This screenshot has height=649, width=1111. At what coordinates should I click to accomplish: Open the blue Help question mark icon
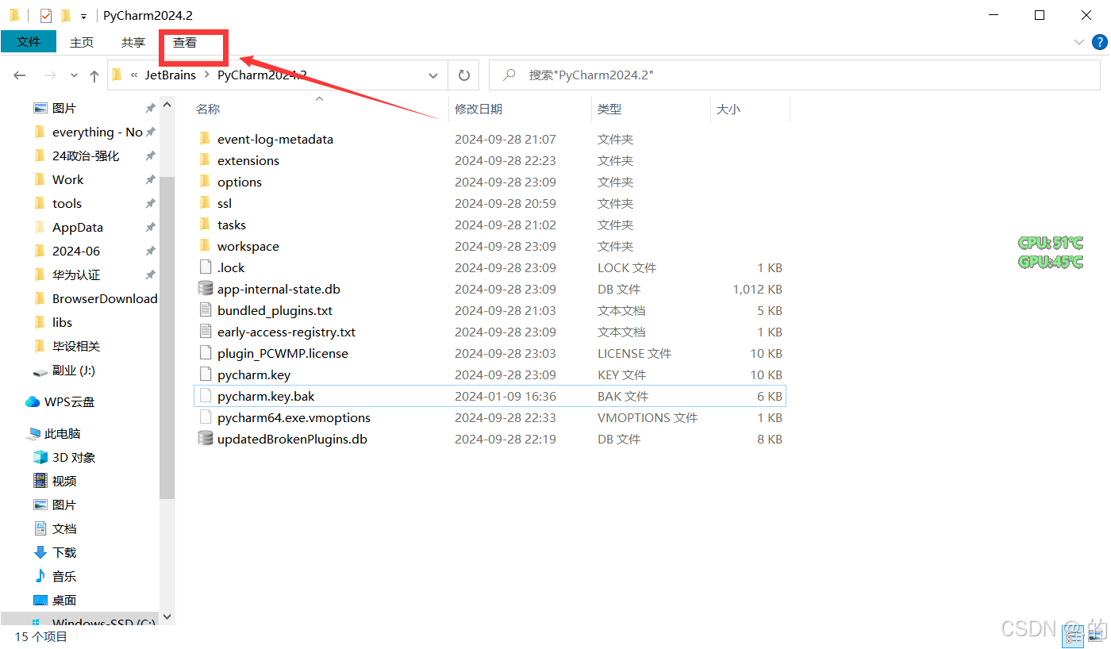(x=1100, y=42)
